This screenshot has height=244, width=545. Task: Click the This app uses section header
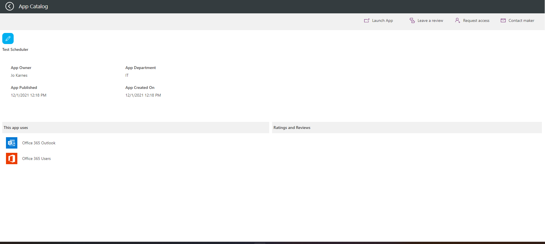coord(16,128)
